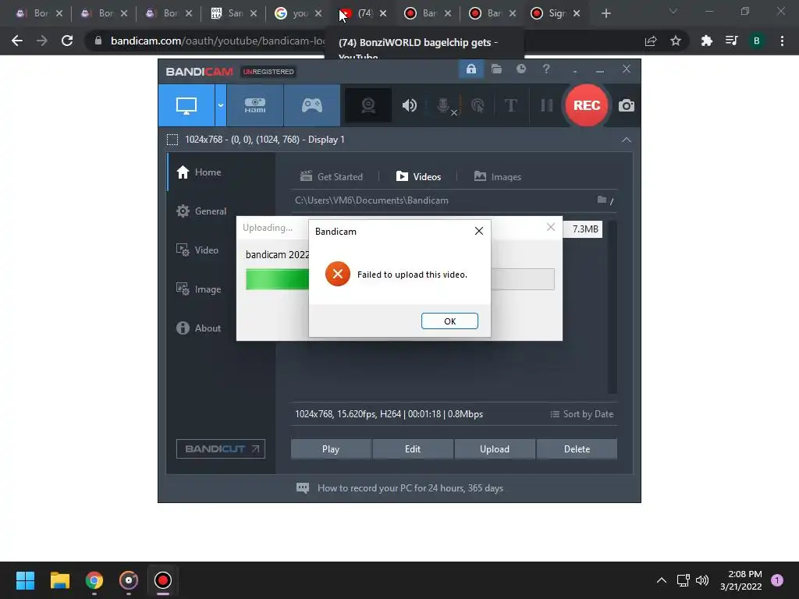Click the Bandicam lock icon
The width and height of the screenshot is (799, 599).
(x=471, y=69)
